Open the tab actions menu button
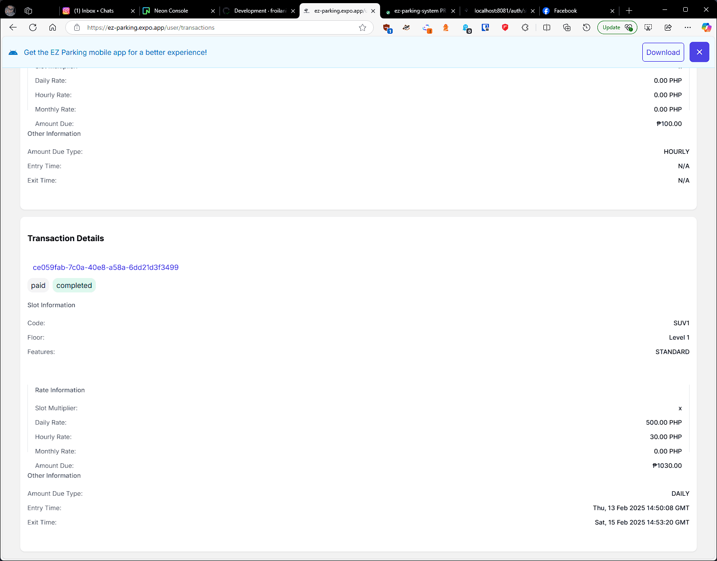 pos(28,10)
